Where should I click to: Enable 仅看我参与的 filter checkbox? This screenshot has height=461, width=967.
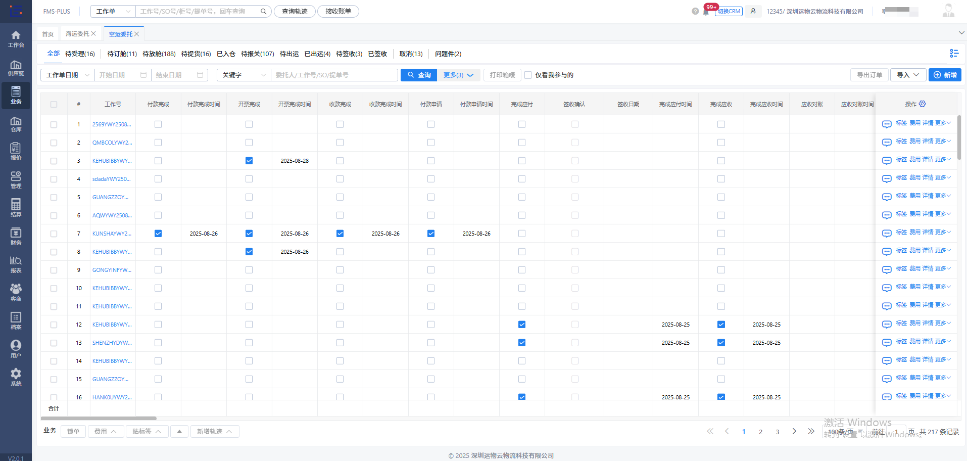click(528, 75)
